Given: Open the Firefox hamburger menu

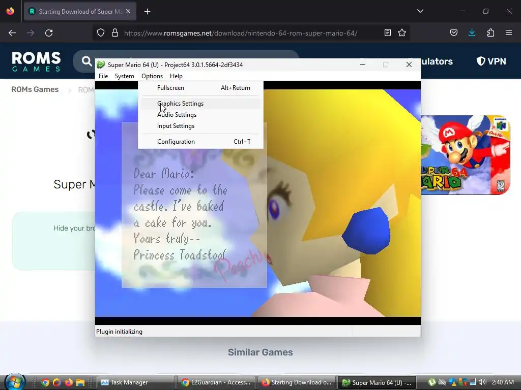Looking at the screenshot, I should (x=509, y=32).
